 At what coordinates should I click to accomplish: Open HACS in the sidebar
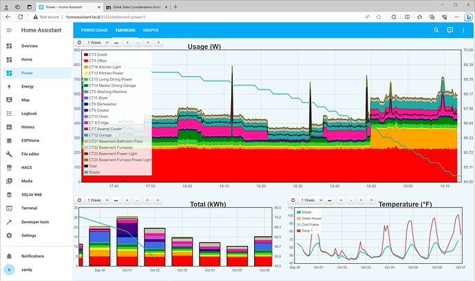(37, 167)
